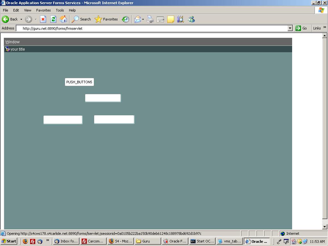Click the Print toolbar icon
The height and width of the screenshot is (246, 328).
150,19
